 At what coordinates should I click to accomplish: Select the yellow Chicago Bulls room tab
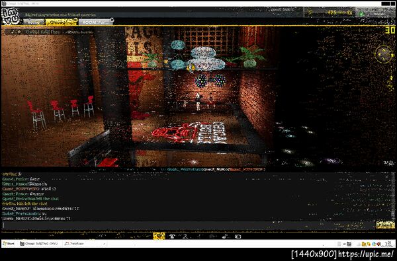coord(62,22)
